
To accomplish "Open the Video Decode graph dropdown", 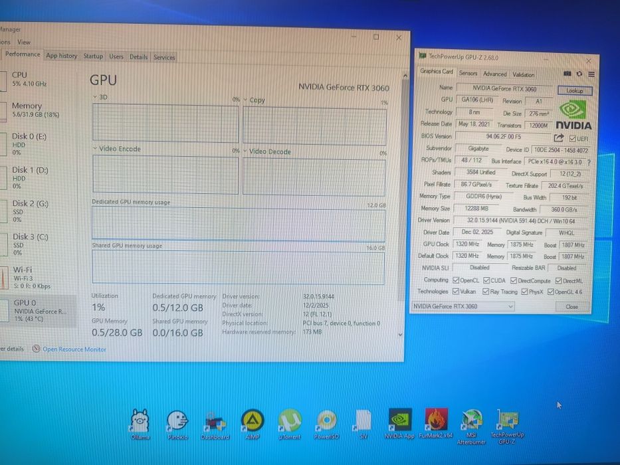I will [246, 151].
